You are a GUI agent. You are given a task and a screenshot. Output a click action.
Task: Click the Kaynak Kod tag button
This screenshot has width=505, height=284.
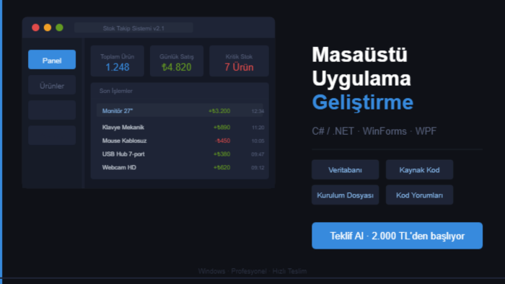tap(419, 170)
